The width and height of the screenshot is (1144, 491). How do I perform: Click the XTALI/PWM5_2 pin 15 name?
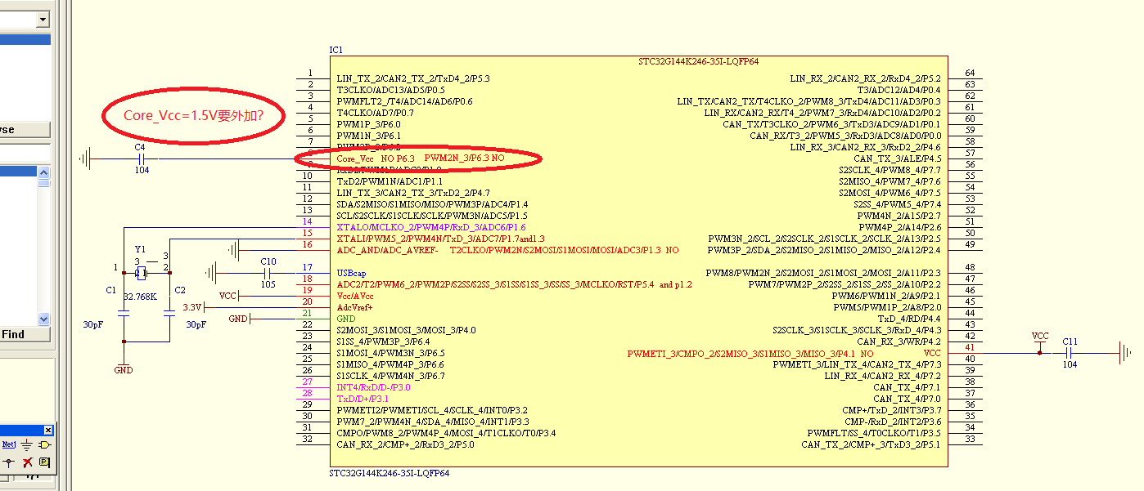pyautogui.click(x=440, y=238)
